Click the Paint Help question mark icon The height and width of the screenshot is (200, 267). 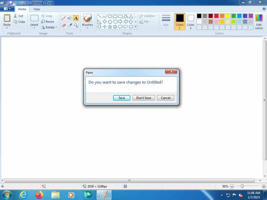264,9
